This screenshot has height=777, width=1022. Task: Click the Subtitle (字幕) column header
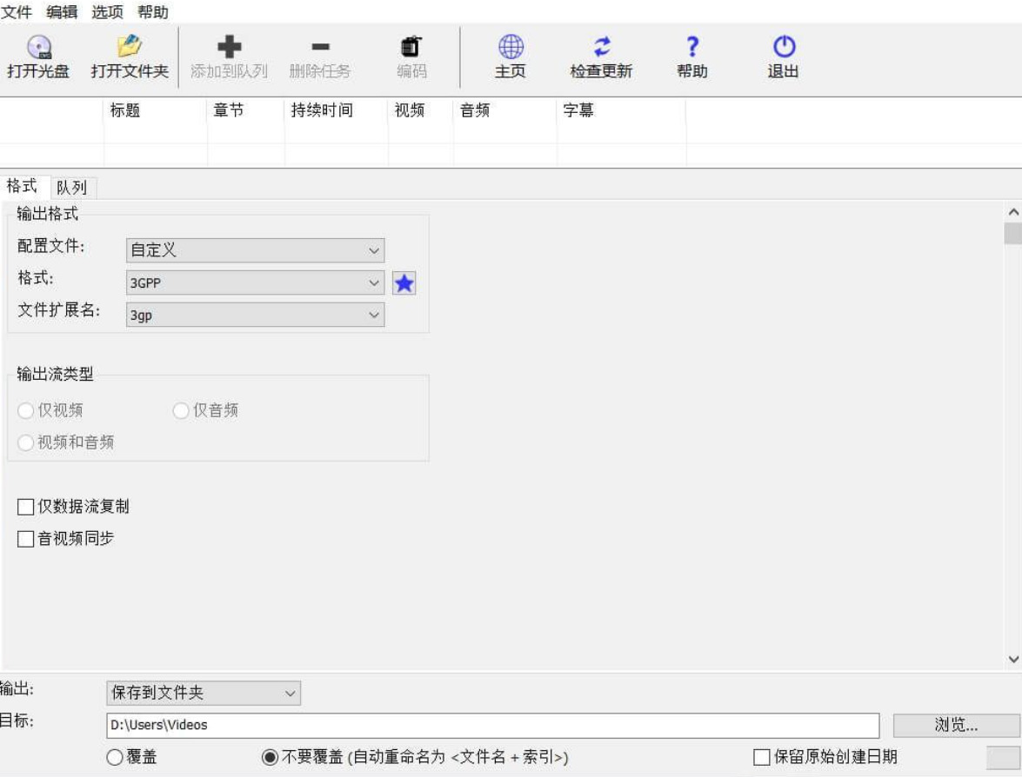621,110
